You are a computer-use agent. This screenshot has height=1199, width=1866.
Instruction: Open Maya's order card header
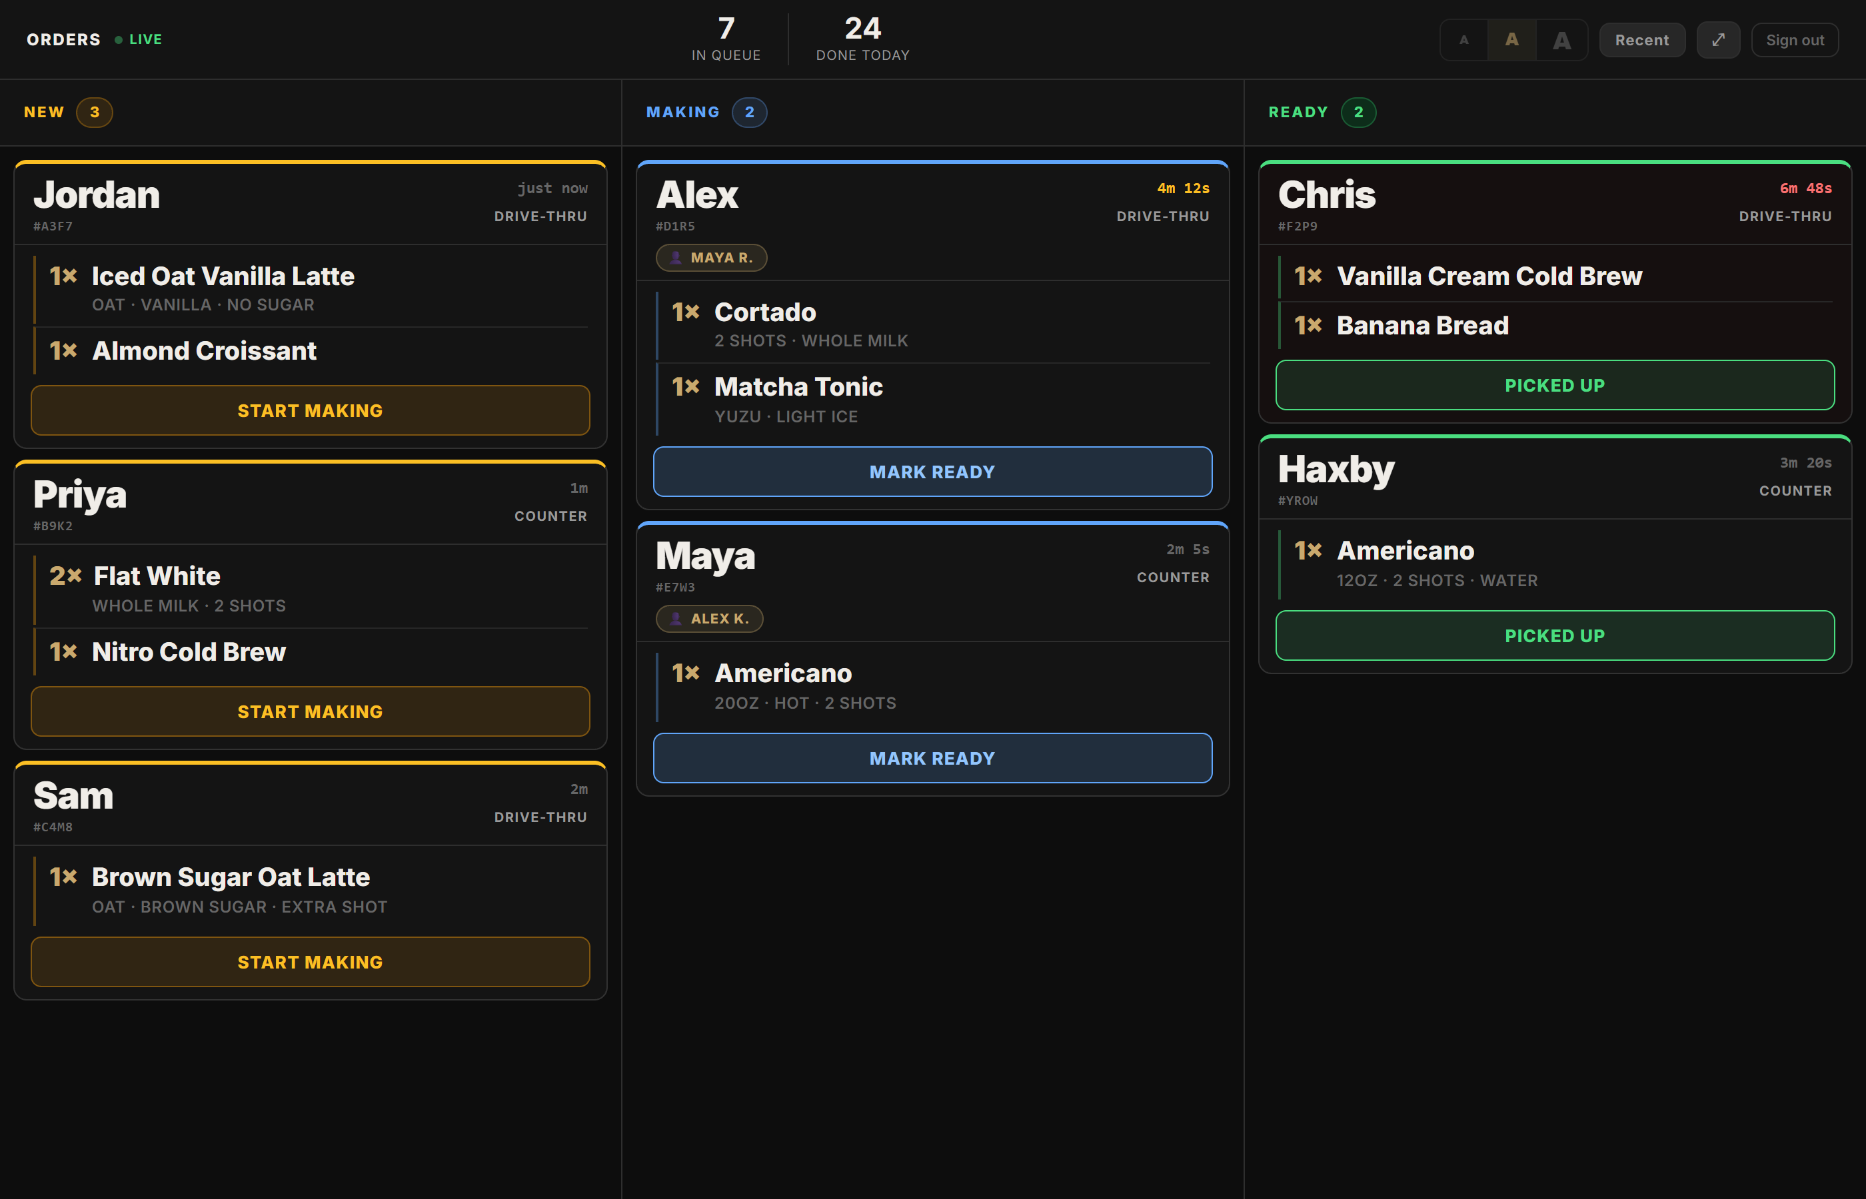coord(932,582)
